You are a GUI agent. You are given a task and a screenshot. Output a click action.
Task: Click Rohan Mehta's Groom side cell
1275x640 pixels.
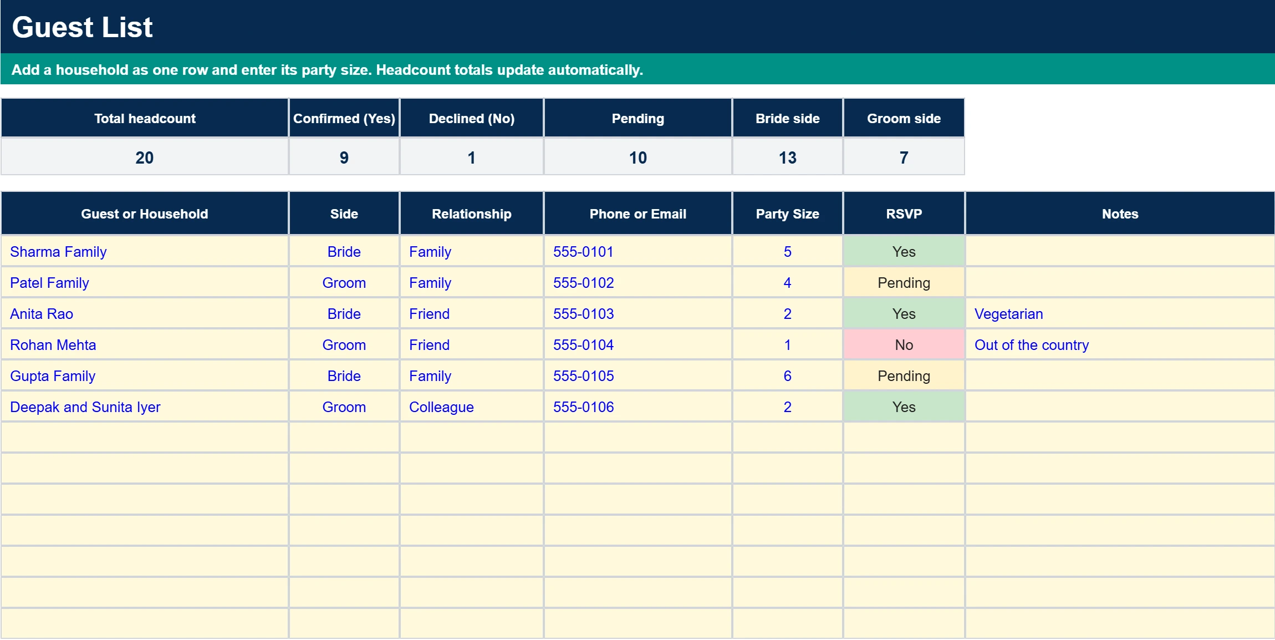(344, 344)
